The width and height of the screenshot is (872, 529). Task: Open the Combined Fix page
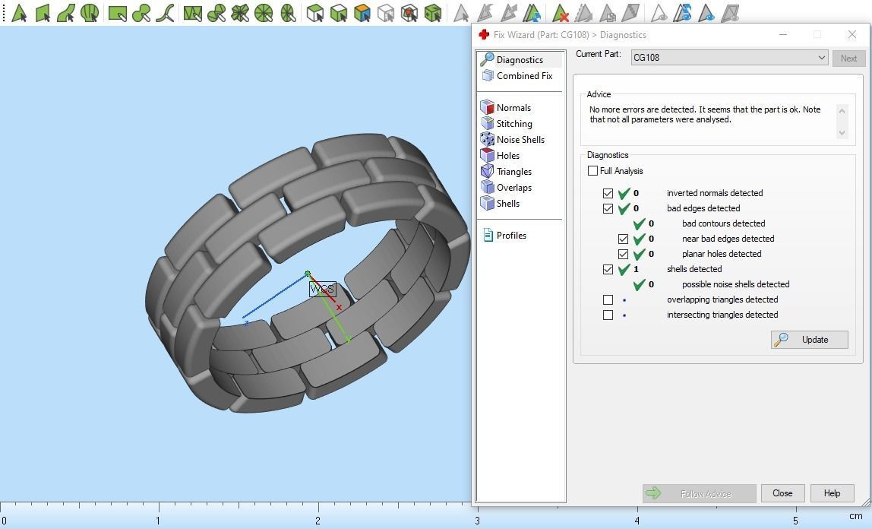pos(518,76)
